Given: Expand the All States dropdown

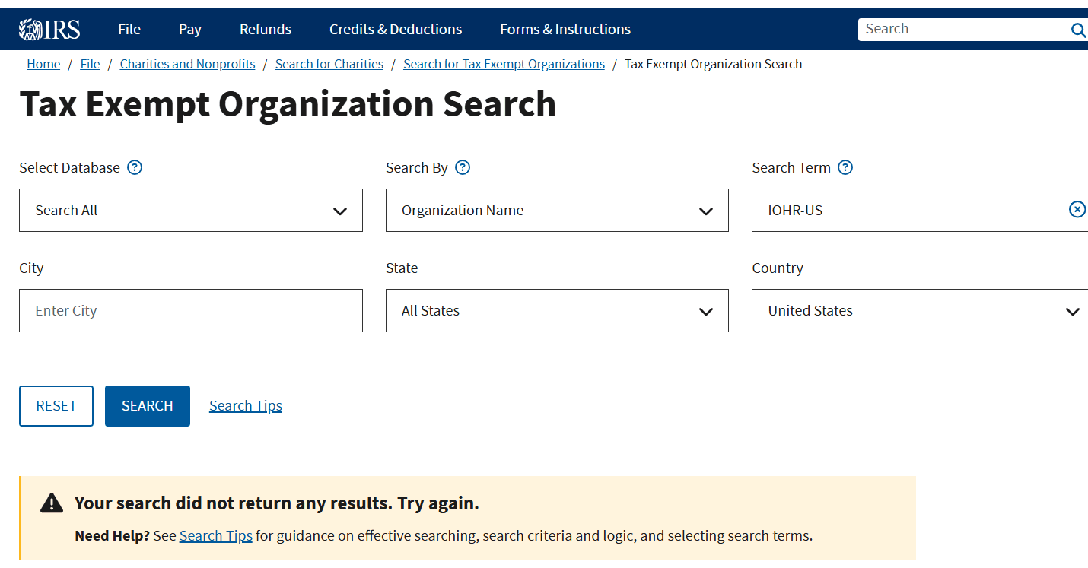Looking at the screenshot, I should [x=557, y=311].
